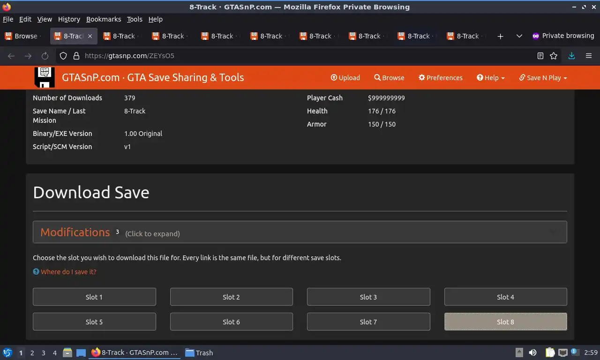Open Trash window from taskbar
600x360 pixels.
(199, 352)
